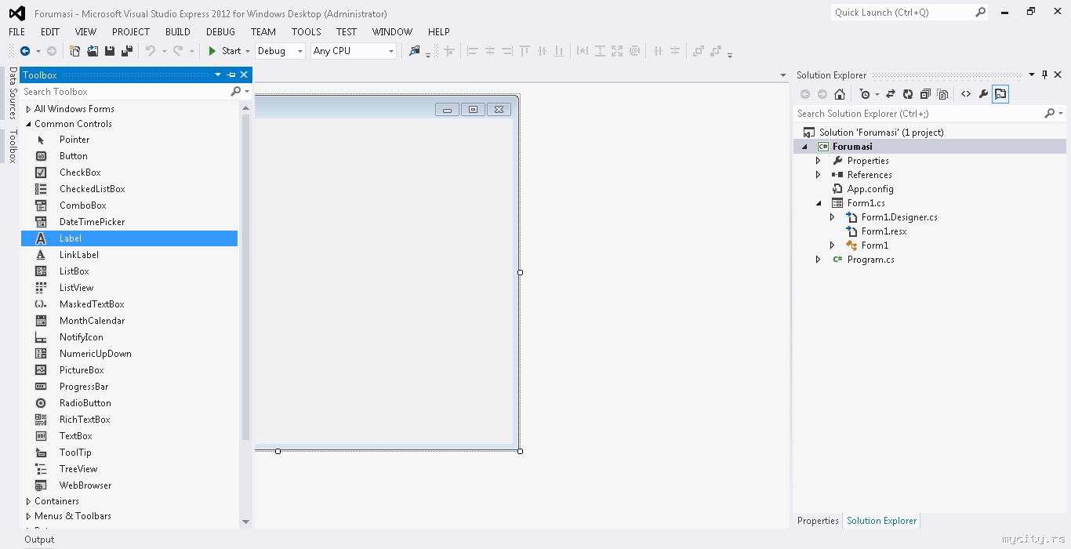Expand the References node

pyautogui.click(x=819, y=175)
